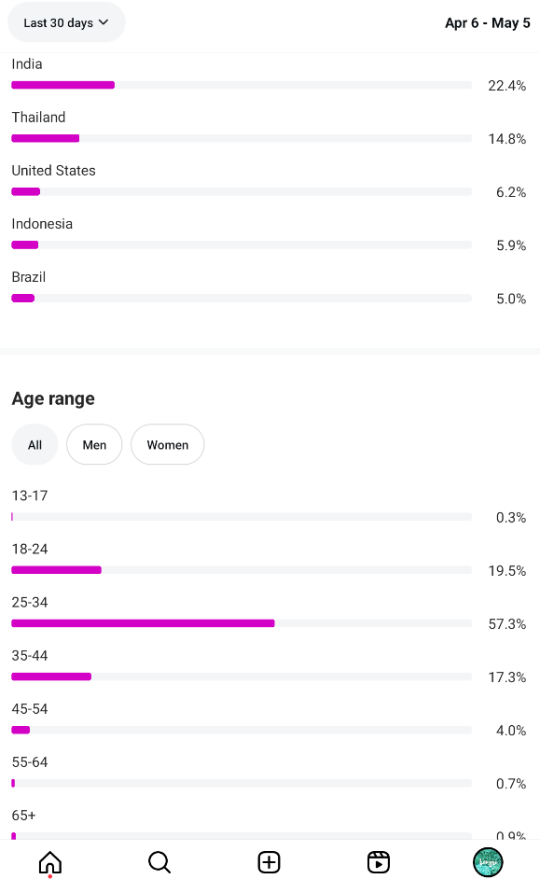Select the India progress bar
The image size is (540, 879).
coord(242,85)
